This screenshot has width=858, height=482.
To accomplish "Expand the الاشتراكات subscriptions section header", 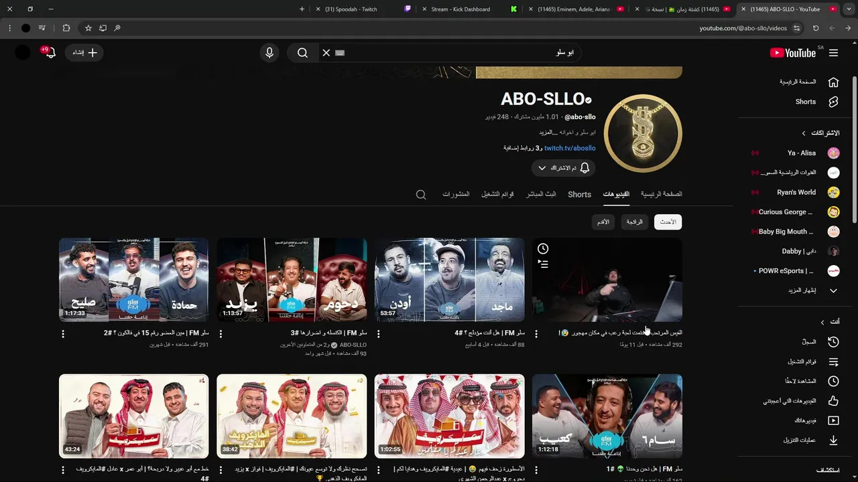I will click(820, 133).
